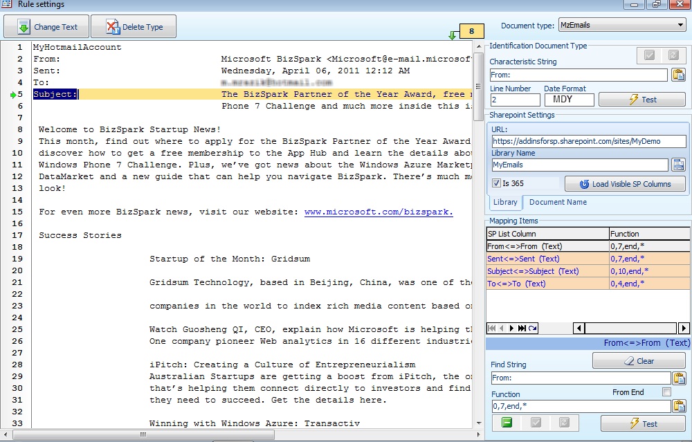Click MyHotmailAccount text on line 1
This screenshot has height=442, width=692.
pos(78,47)
